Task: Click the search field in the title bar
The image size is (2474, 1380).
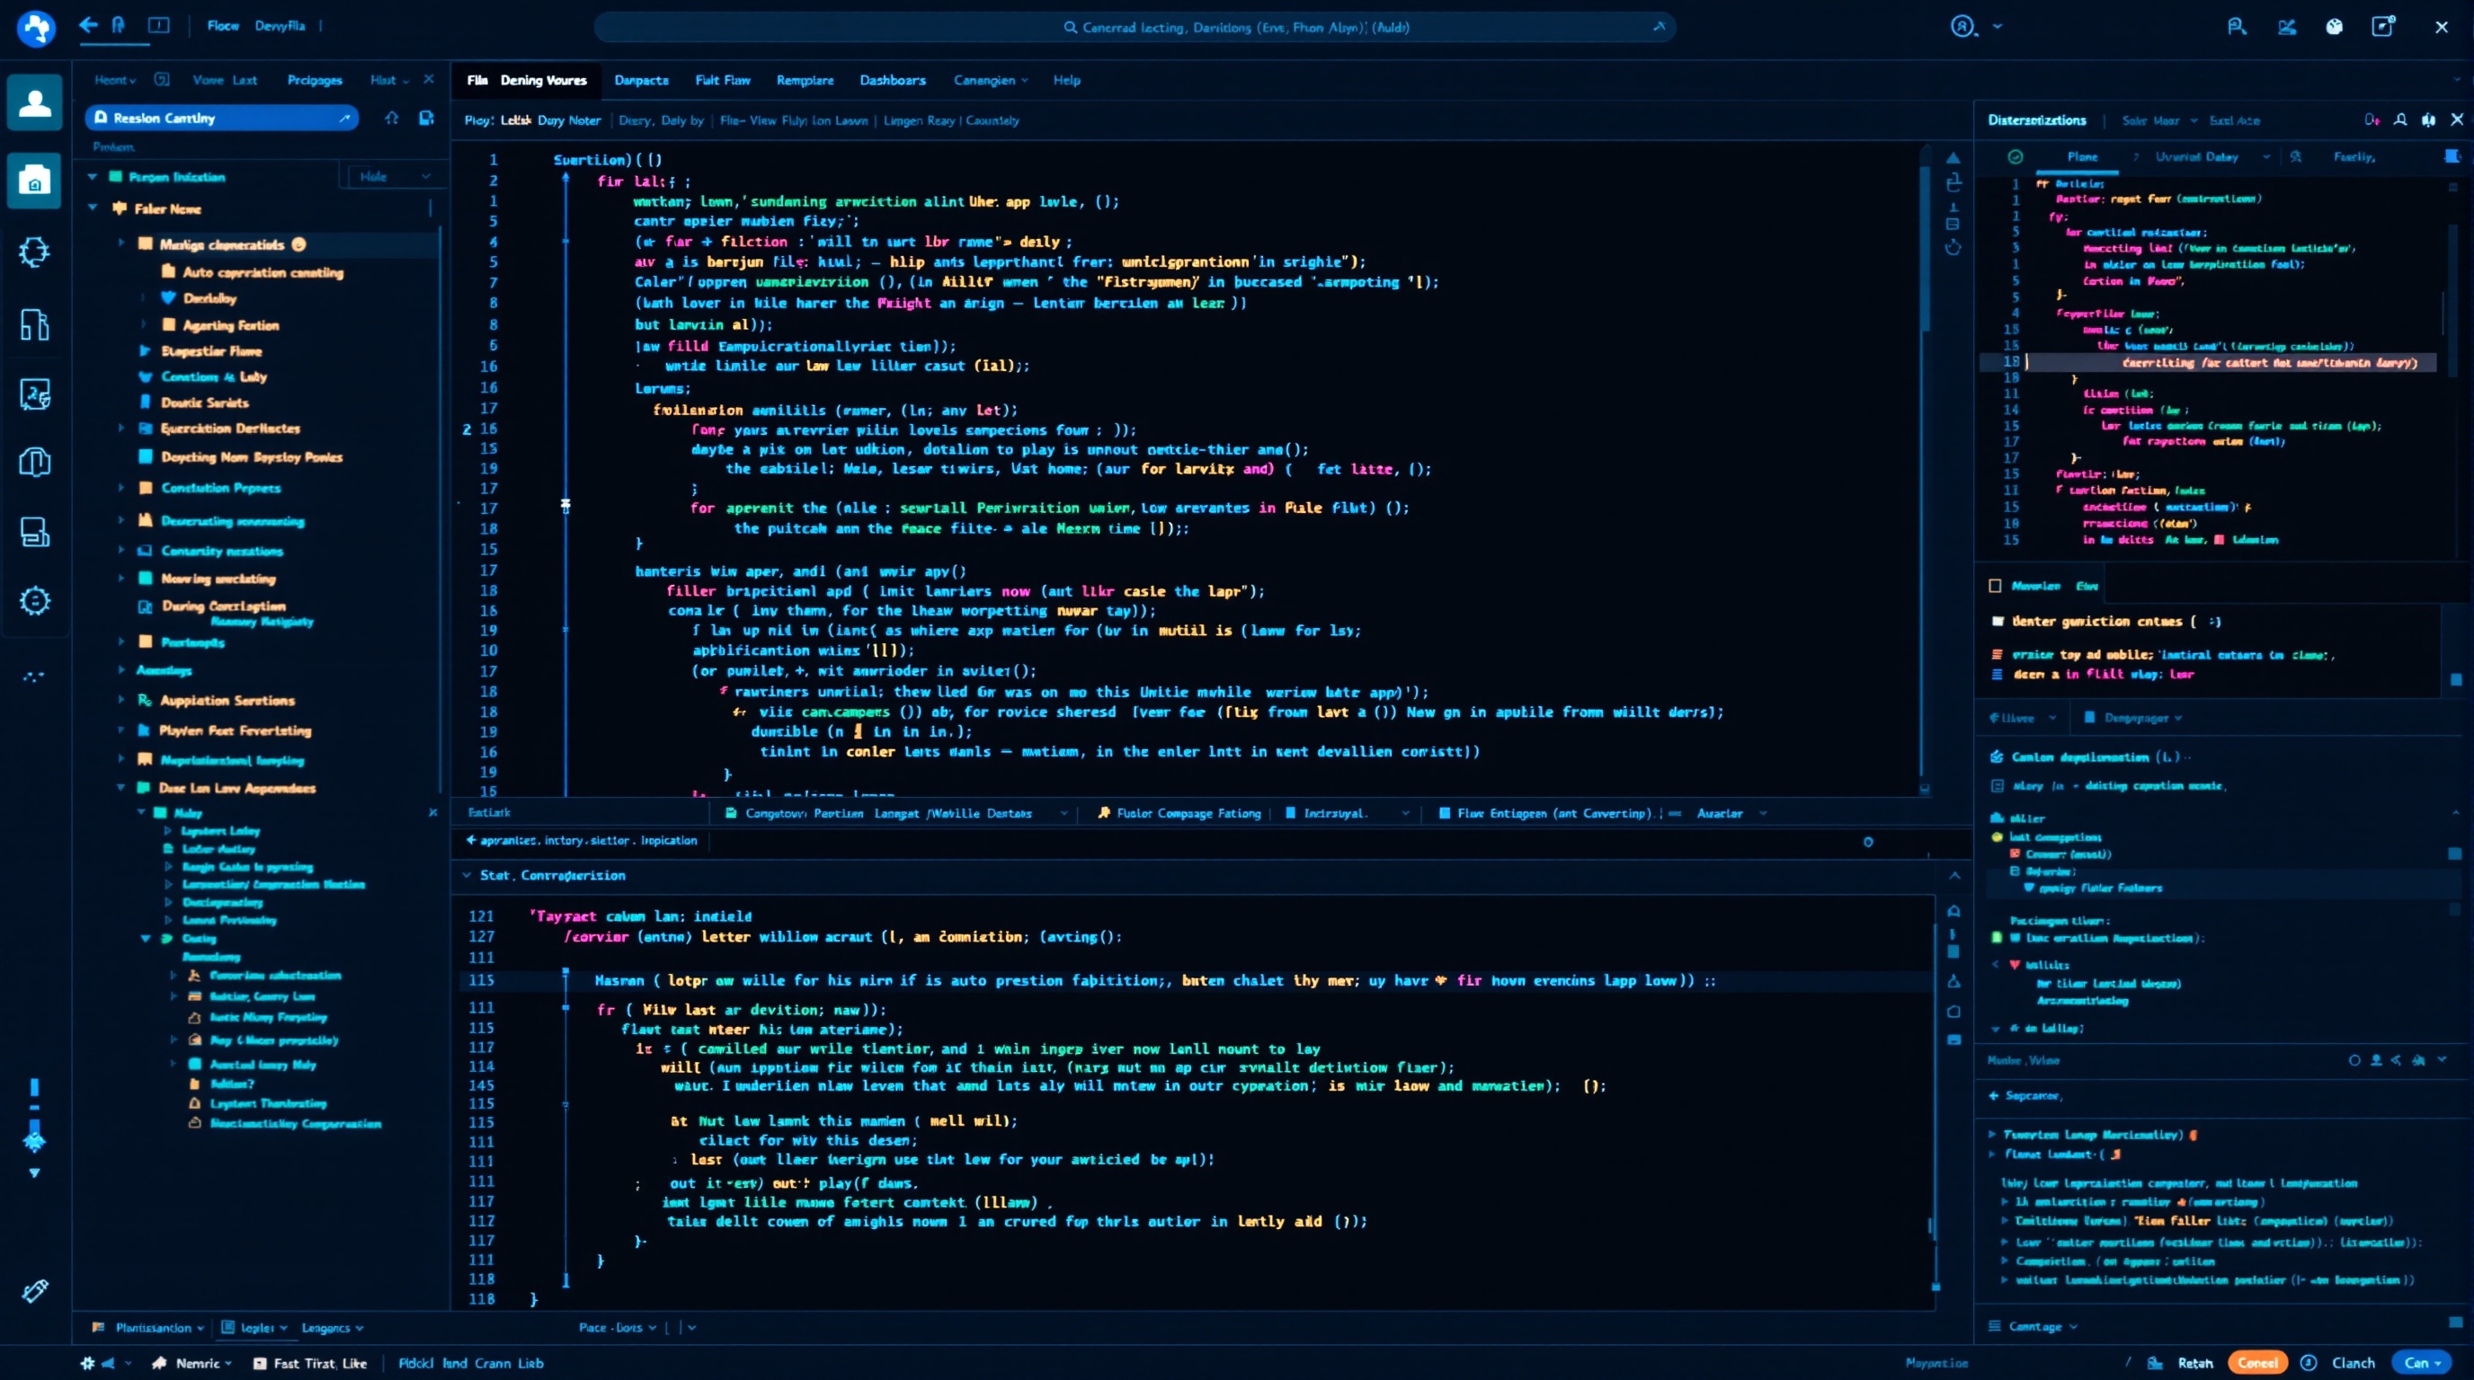Action: click(1135, 27)
